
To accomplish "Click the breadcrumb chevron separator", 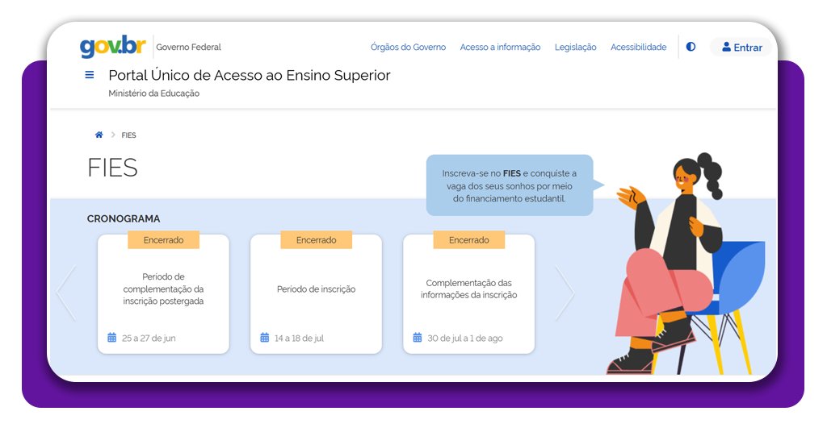I will coord(113,135).
